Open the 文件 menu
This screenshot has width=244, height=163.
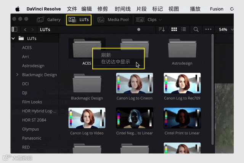pos(72,9)
